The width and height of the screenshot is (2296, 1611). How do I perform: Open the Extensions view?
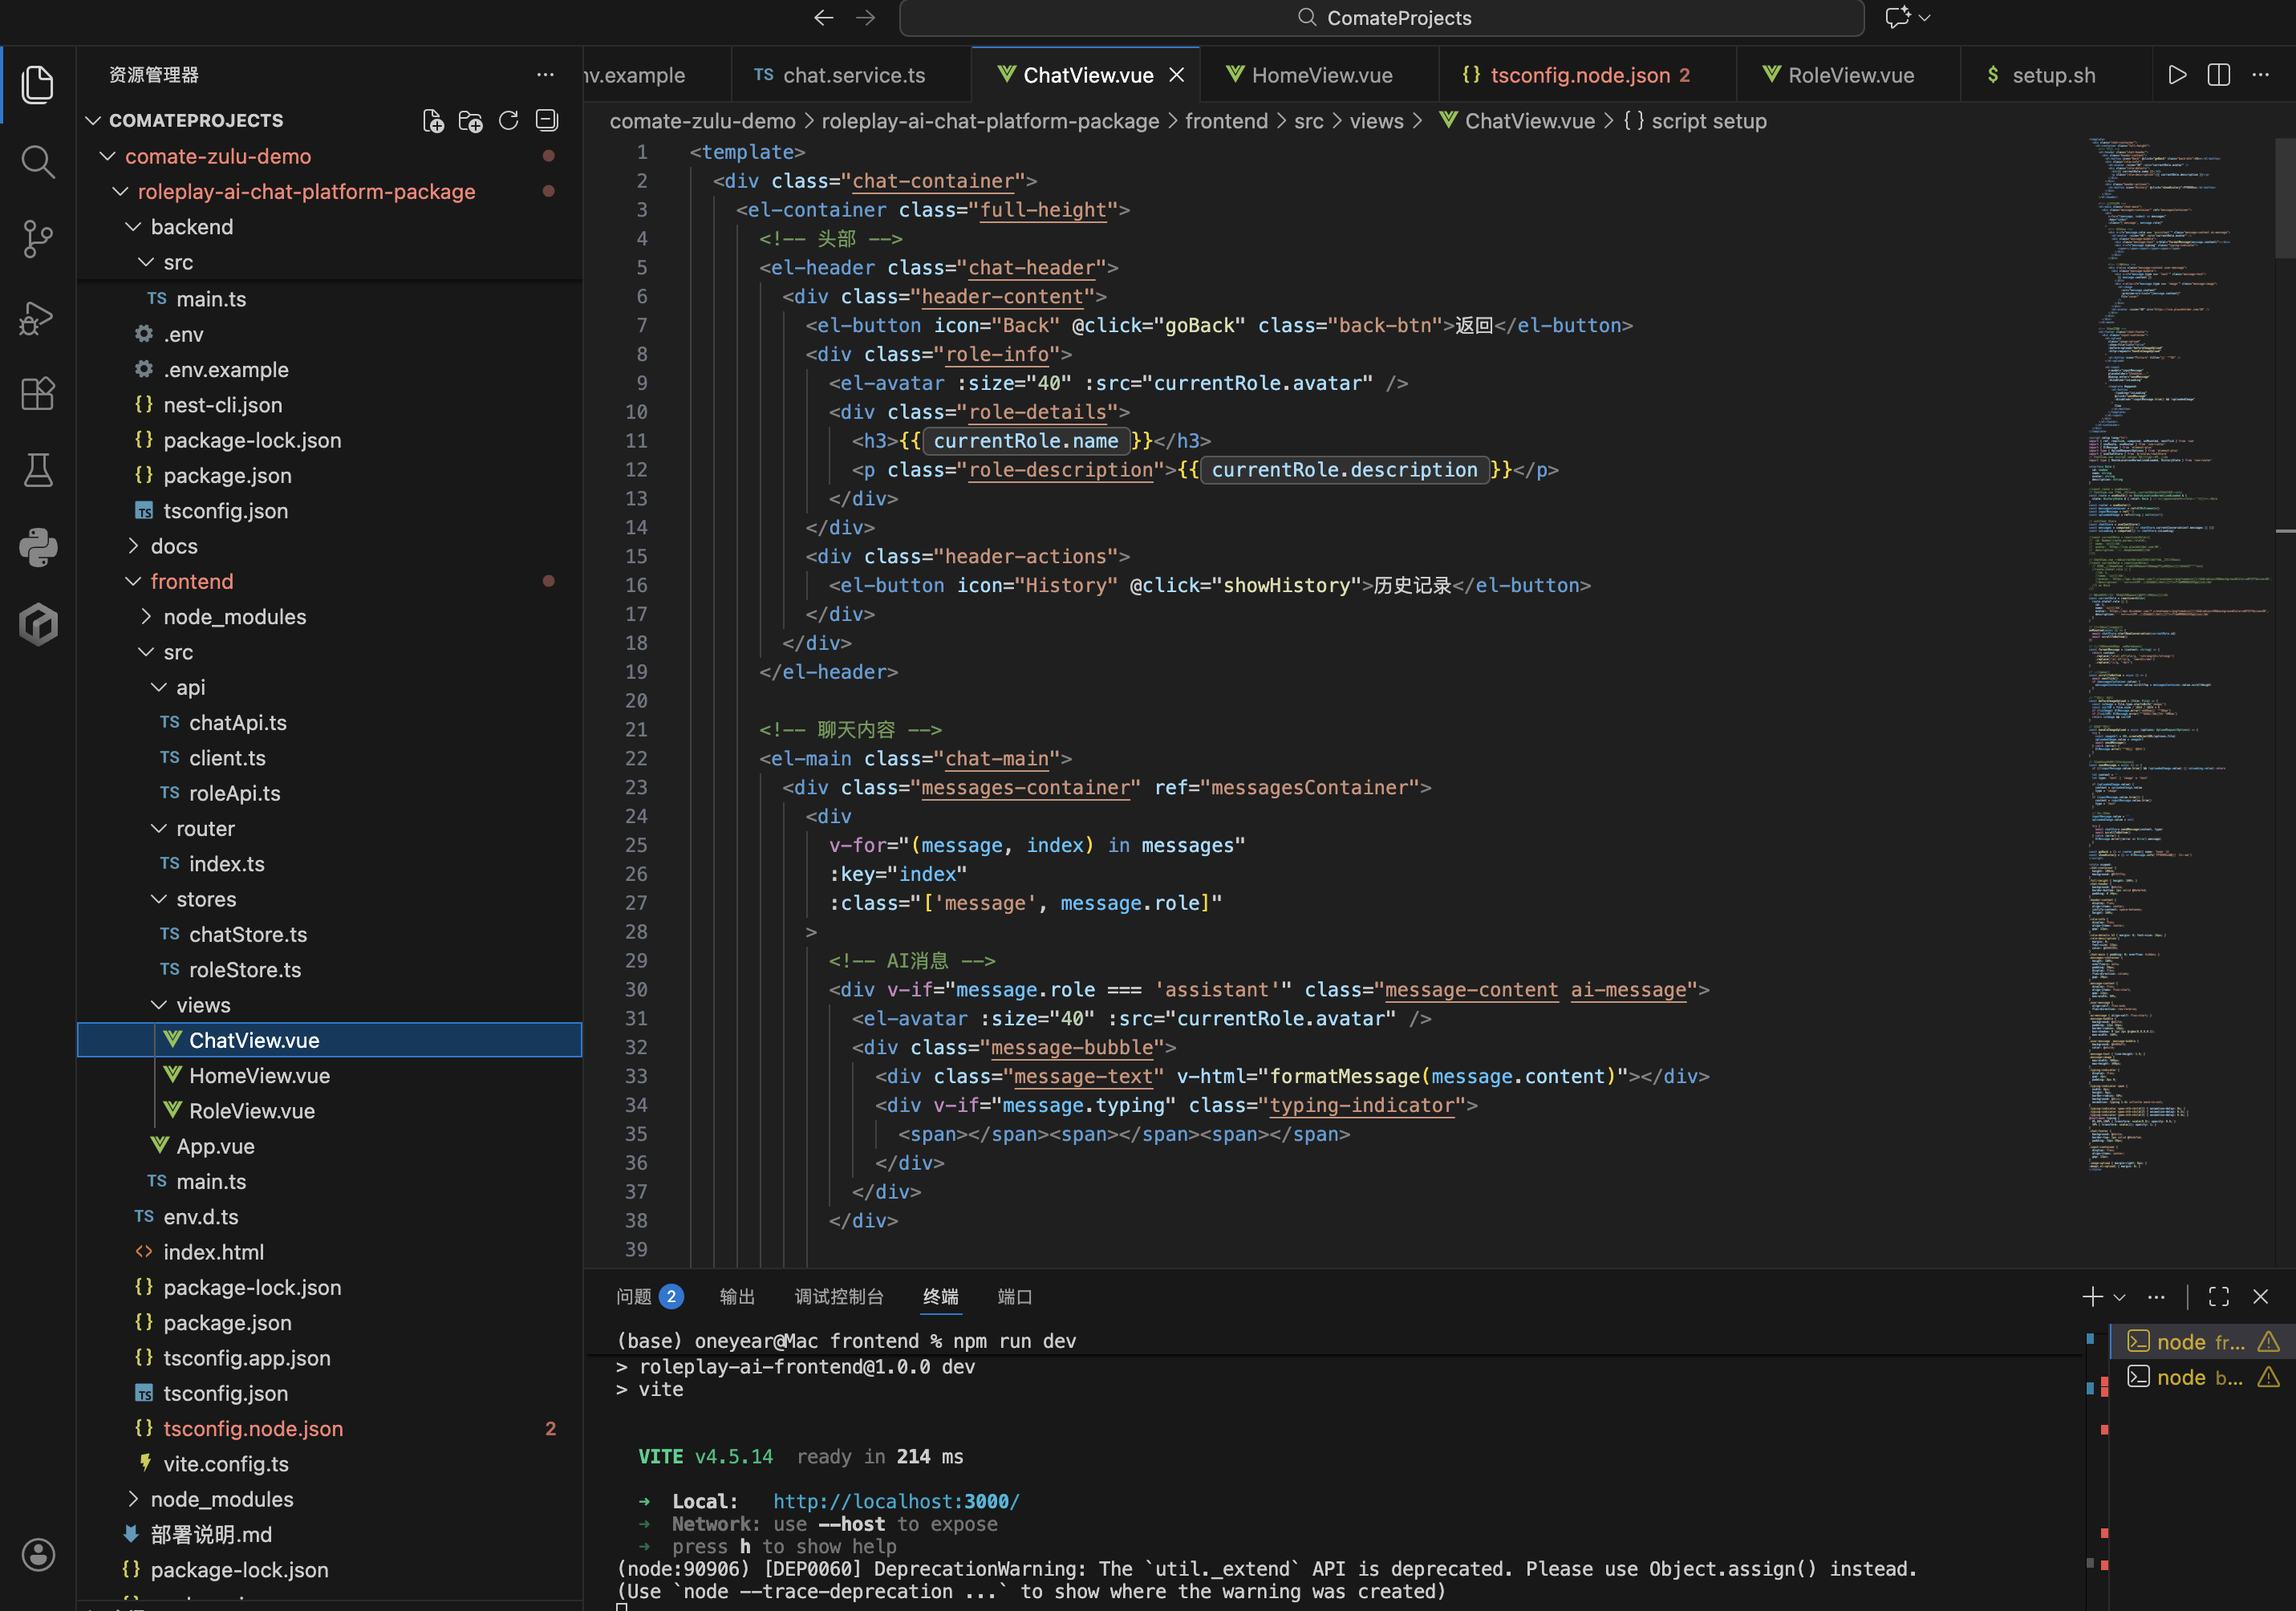[x=38, y=394]
